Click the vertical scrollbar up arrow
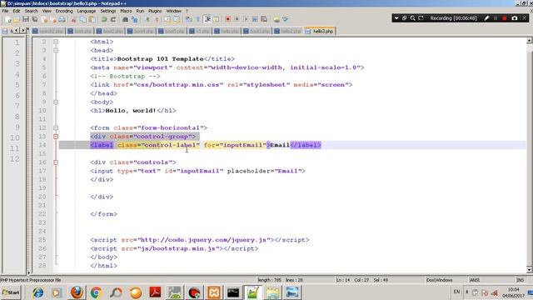The height and width of the screenshot is (300, 533). pos(529,41)
